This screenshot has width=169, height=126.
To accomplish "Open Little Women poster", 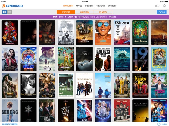I will [x=47, y=111].
